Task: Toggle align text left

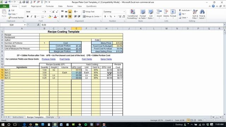Action: coord(62,17)
